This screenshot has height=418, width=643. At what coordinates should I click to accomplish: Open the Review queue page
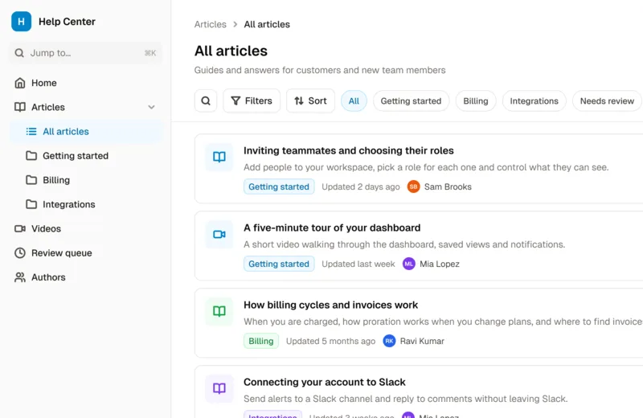pyautogui.click(x=86, y=252)
